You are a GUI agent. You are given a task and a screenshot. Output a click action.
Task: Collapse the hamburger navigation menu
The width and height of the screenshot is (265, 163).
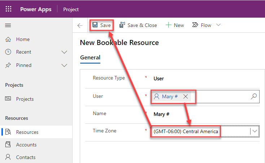tap(8, 25)
